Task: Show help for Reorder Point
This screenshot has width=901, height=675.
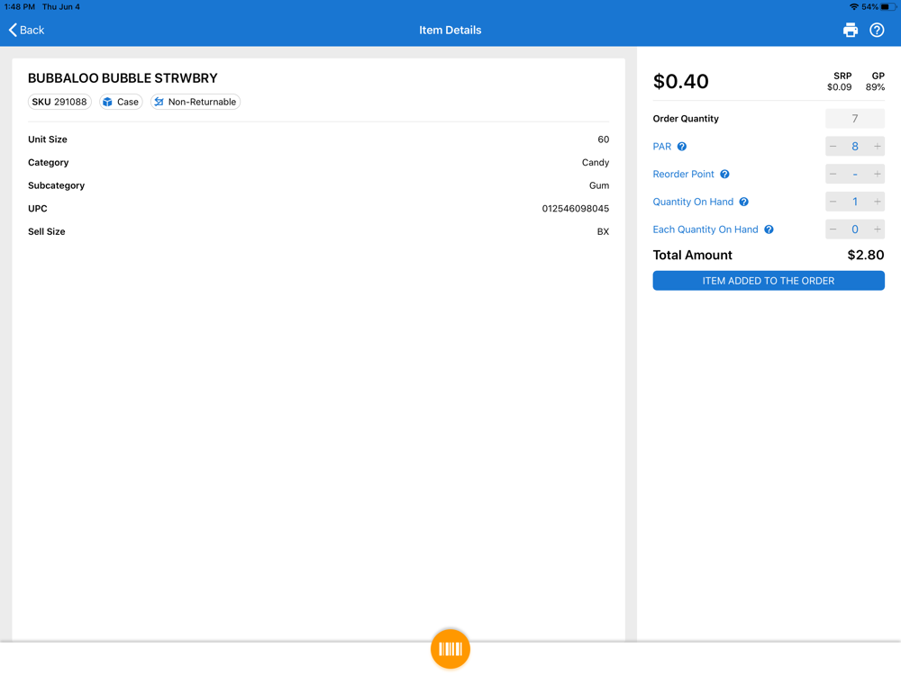Action: click(x=724, y=174)
